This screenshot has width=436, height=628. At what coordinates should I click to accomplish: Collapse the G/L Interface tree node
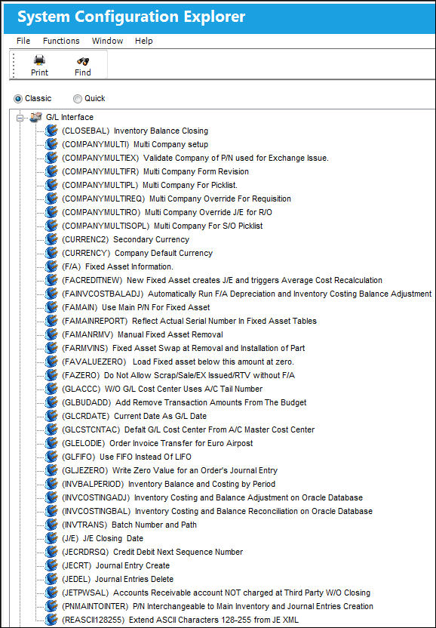click(x=20, y=118)
